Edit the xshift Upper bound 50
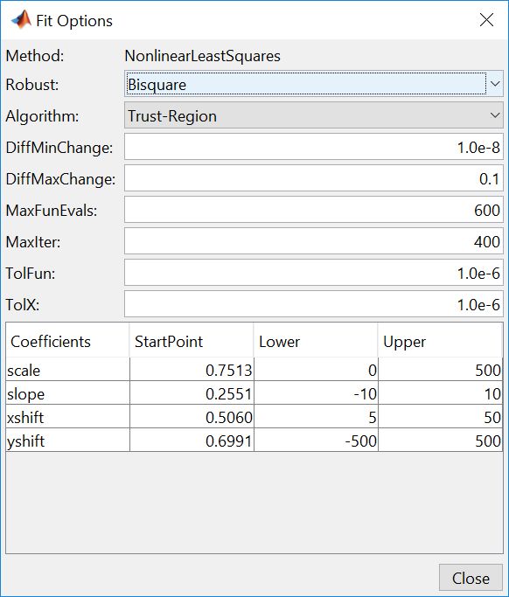 coord(441,417)
